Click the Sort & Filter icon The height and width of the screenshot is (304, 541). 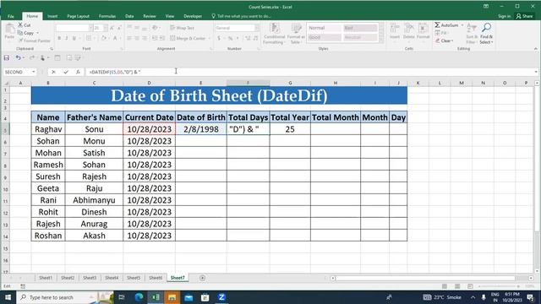coord(472,34)
